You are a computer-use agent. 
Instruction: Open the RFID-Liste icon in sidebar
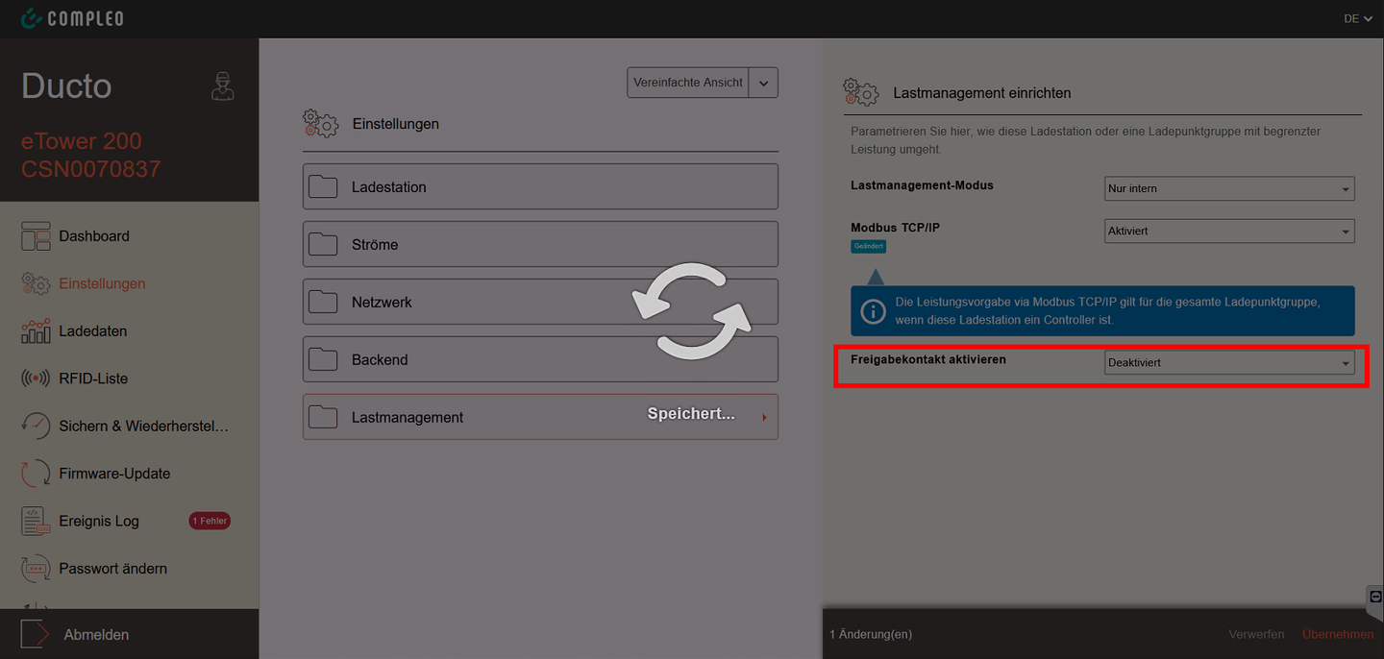point(36,378)
